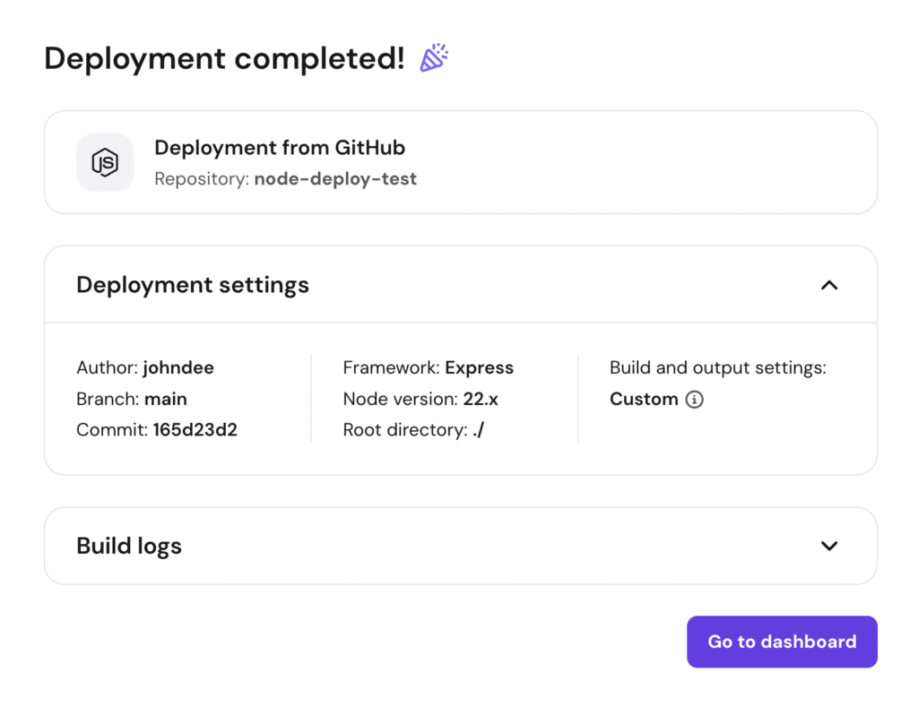The image size is (918, 707).
Task: Click the author name johndee
Action: pyautogui.click(x=178, y=367)
